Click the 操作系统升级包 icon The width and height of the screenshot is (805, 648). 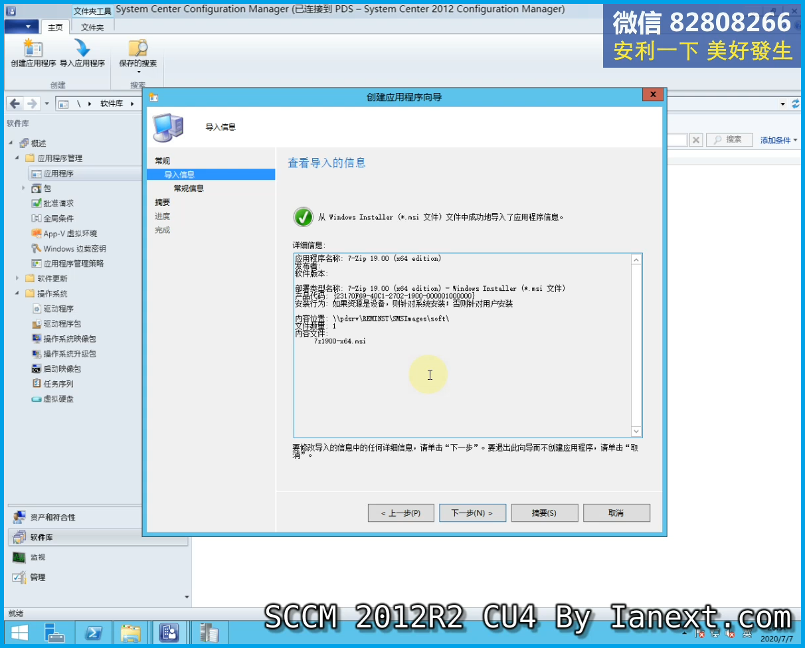37,354
